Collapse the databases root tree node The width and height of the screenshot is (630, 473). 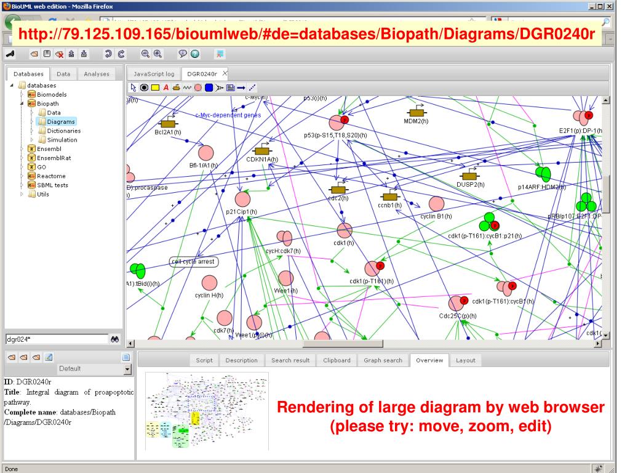tap(12, 85)
